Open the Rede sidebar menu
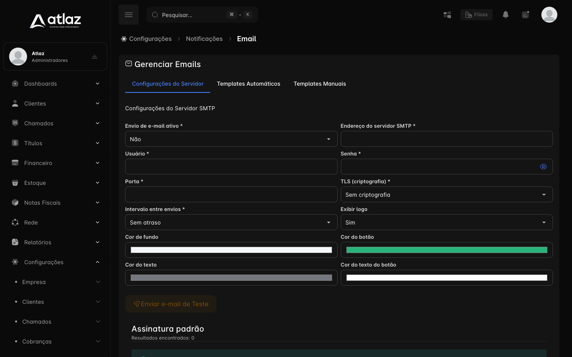 point(55,222)
